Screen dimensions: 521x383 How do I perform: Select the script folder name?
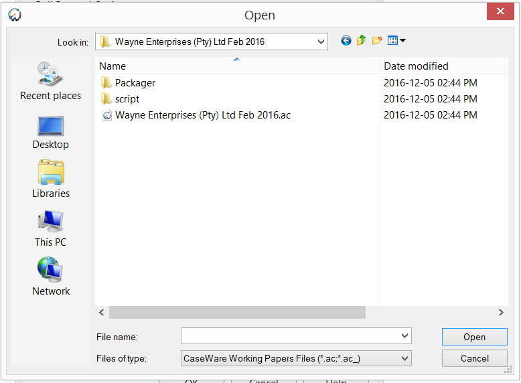pyautogui.click(x=127, y=99)
